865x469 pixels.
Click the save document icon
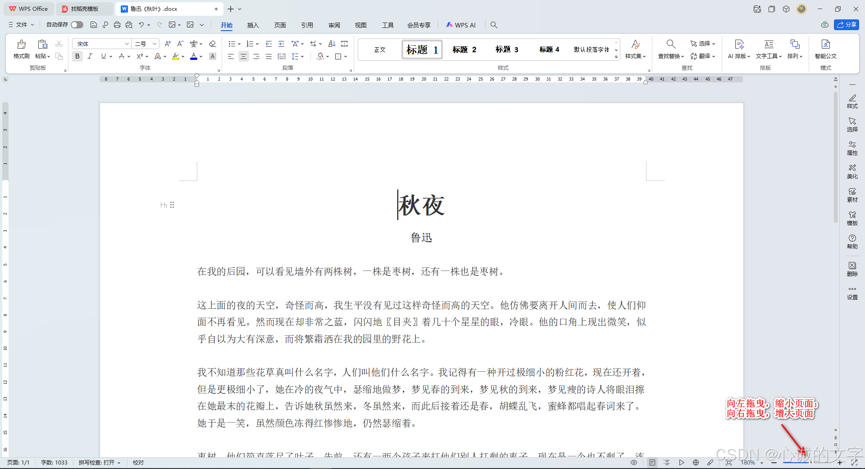(94, 25)
